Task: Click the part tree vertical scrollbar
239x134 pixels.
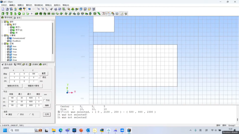Action: [x=53, y=38]
